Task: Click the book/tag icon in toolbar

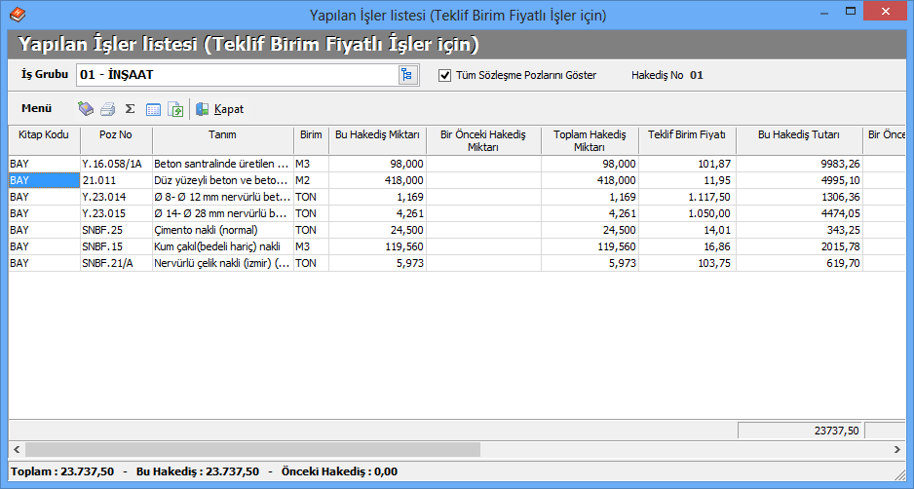Action: 86,109
